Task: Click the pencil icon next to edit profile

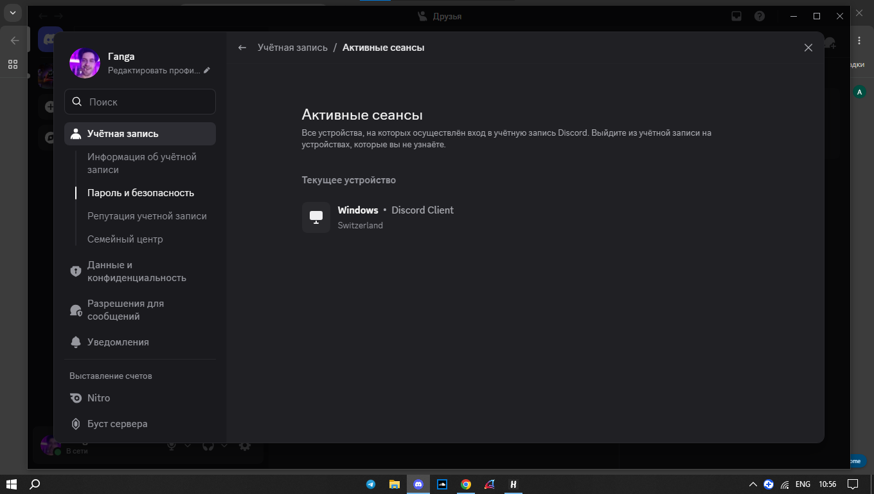Action: 207,70
